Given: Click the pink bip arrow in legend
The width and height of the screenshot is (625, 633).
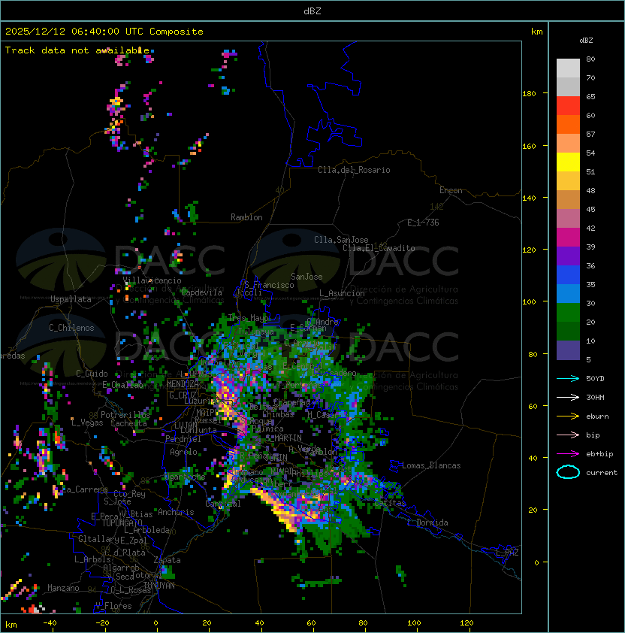Looking at the screenshot, I should coord(568,435).
